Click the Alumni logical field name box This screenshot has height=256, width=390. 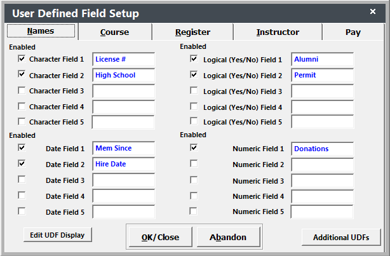click(322, 59)
